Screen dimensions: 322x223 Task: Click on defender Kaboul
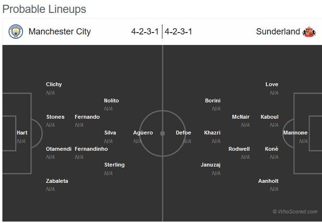point(269,117)
